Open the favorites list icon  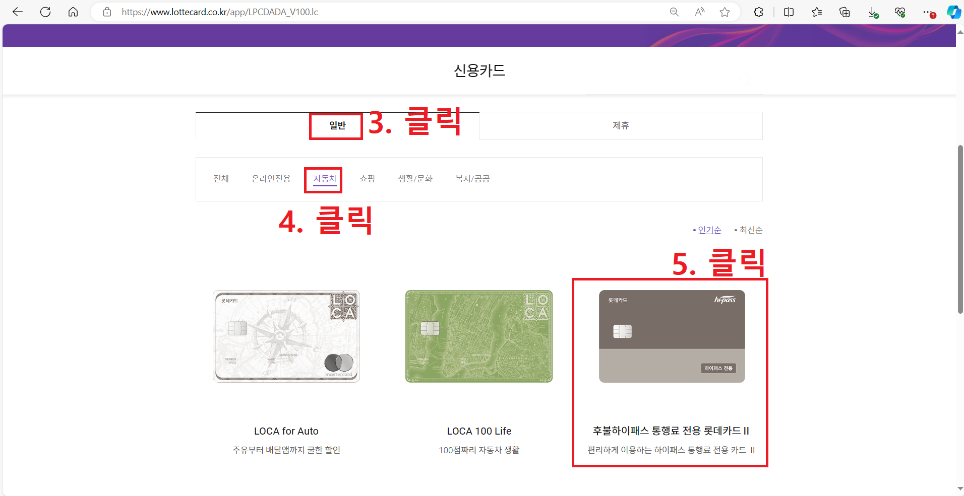[817, 12]
